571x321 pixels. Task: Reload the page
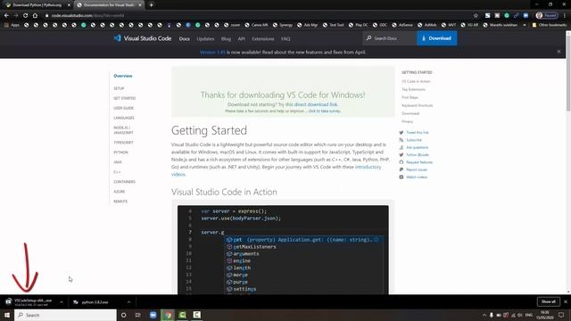pyautogui.click(x=26, y=15)
